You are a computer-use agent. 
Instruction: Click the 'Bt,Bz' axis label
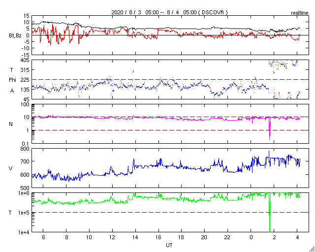(15, 36)
